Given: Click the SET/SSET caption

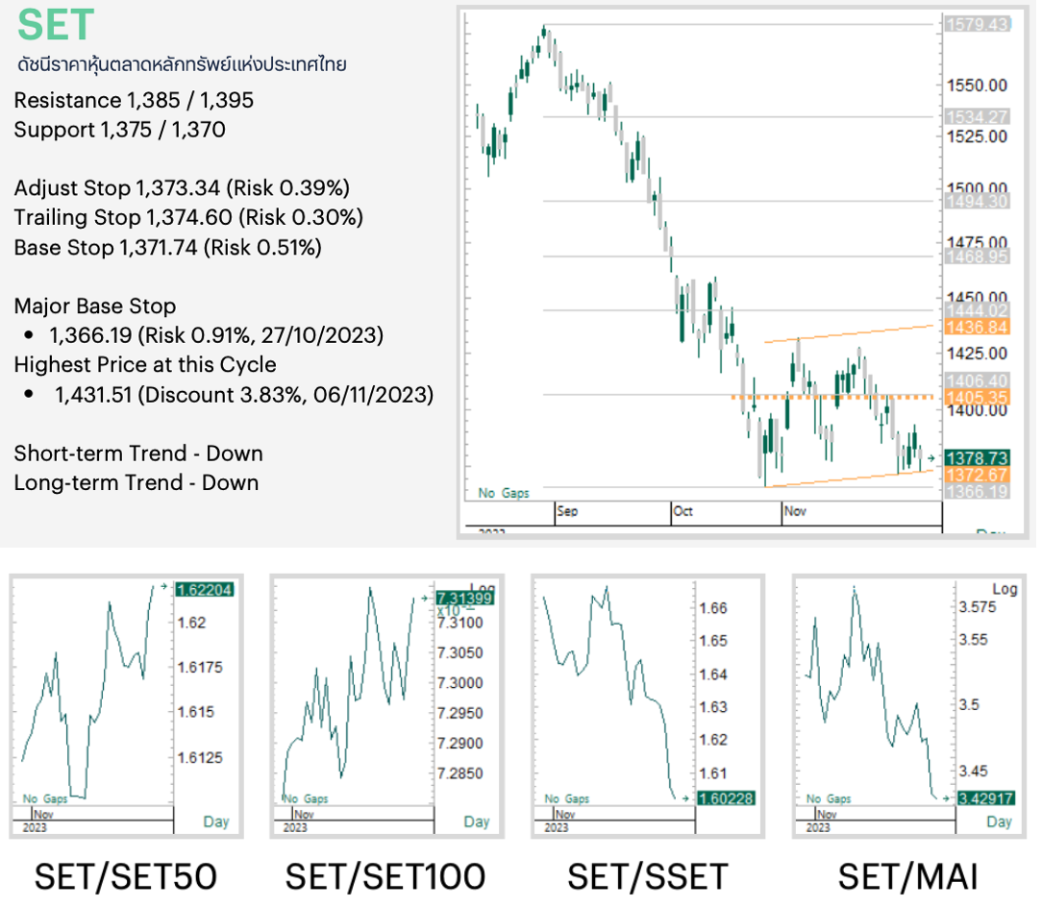Looking at the screenshot, I should pyautogui.click(x=648, y=876).
